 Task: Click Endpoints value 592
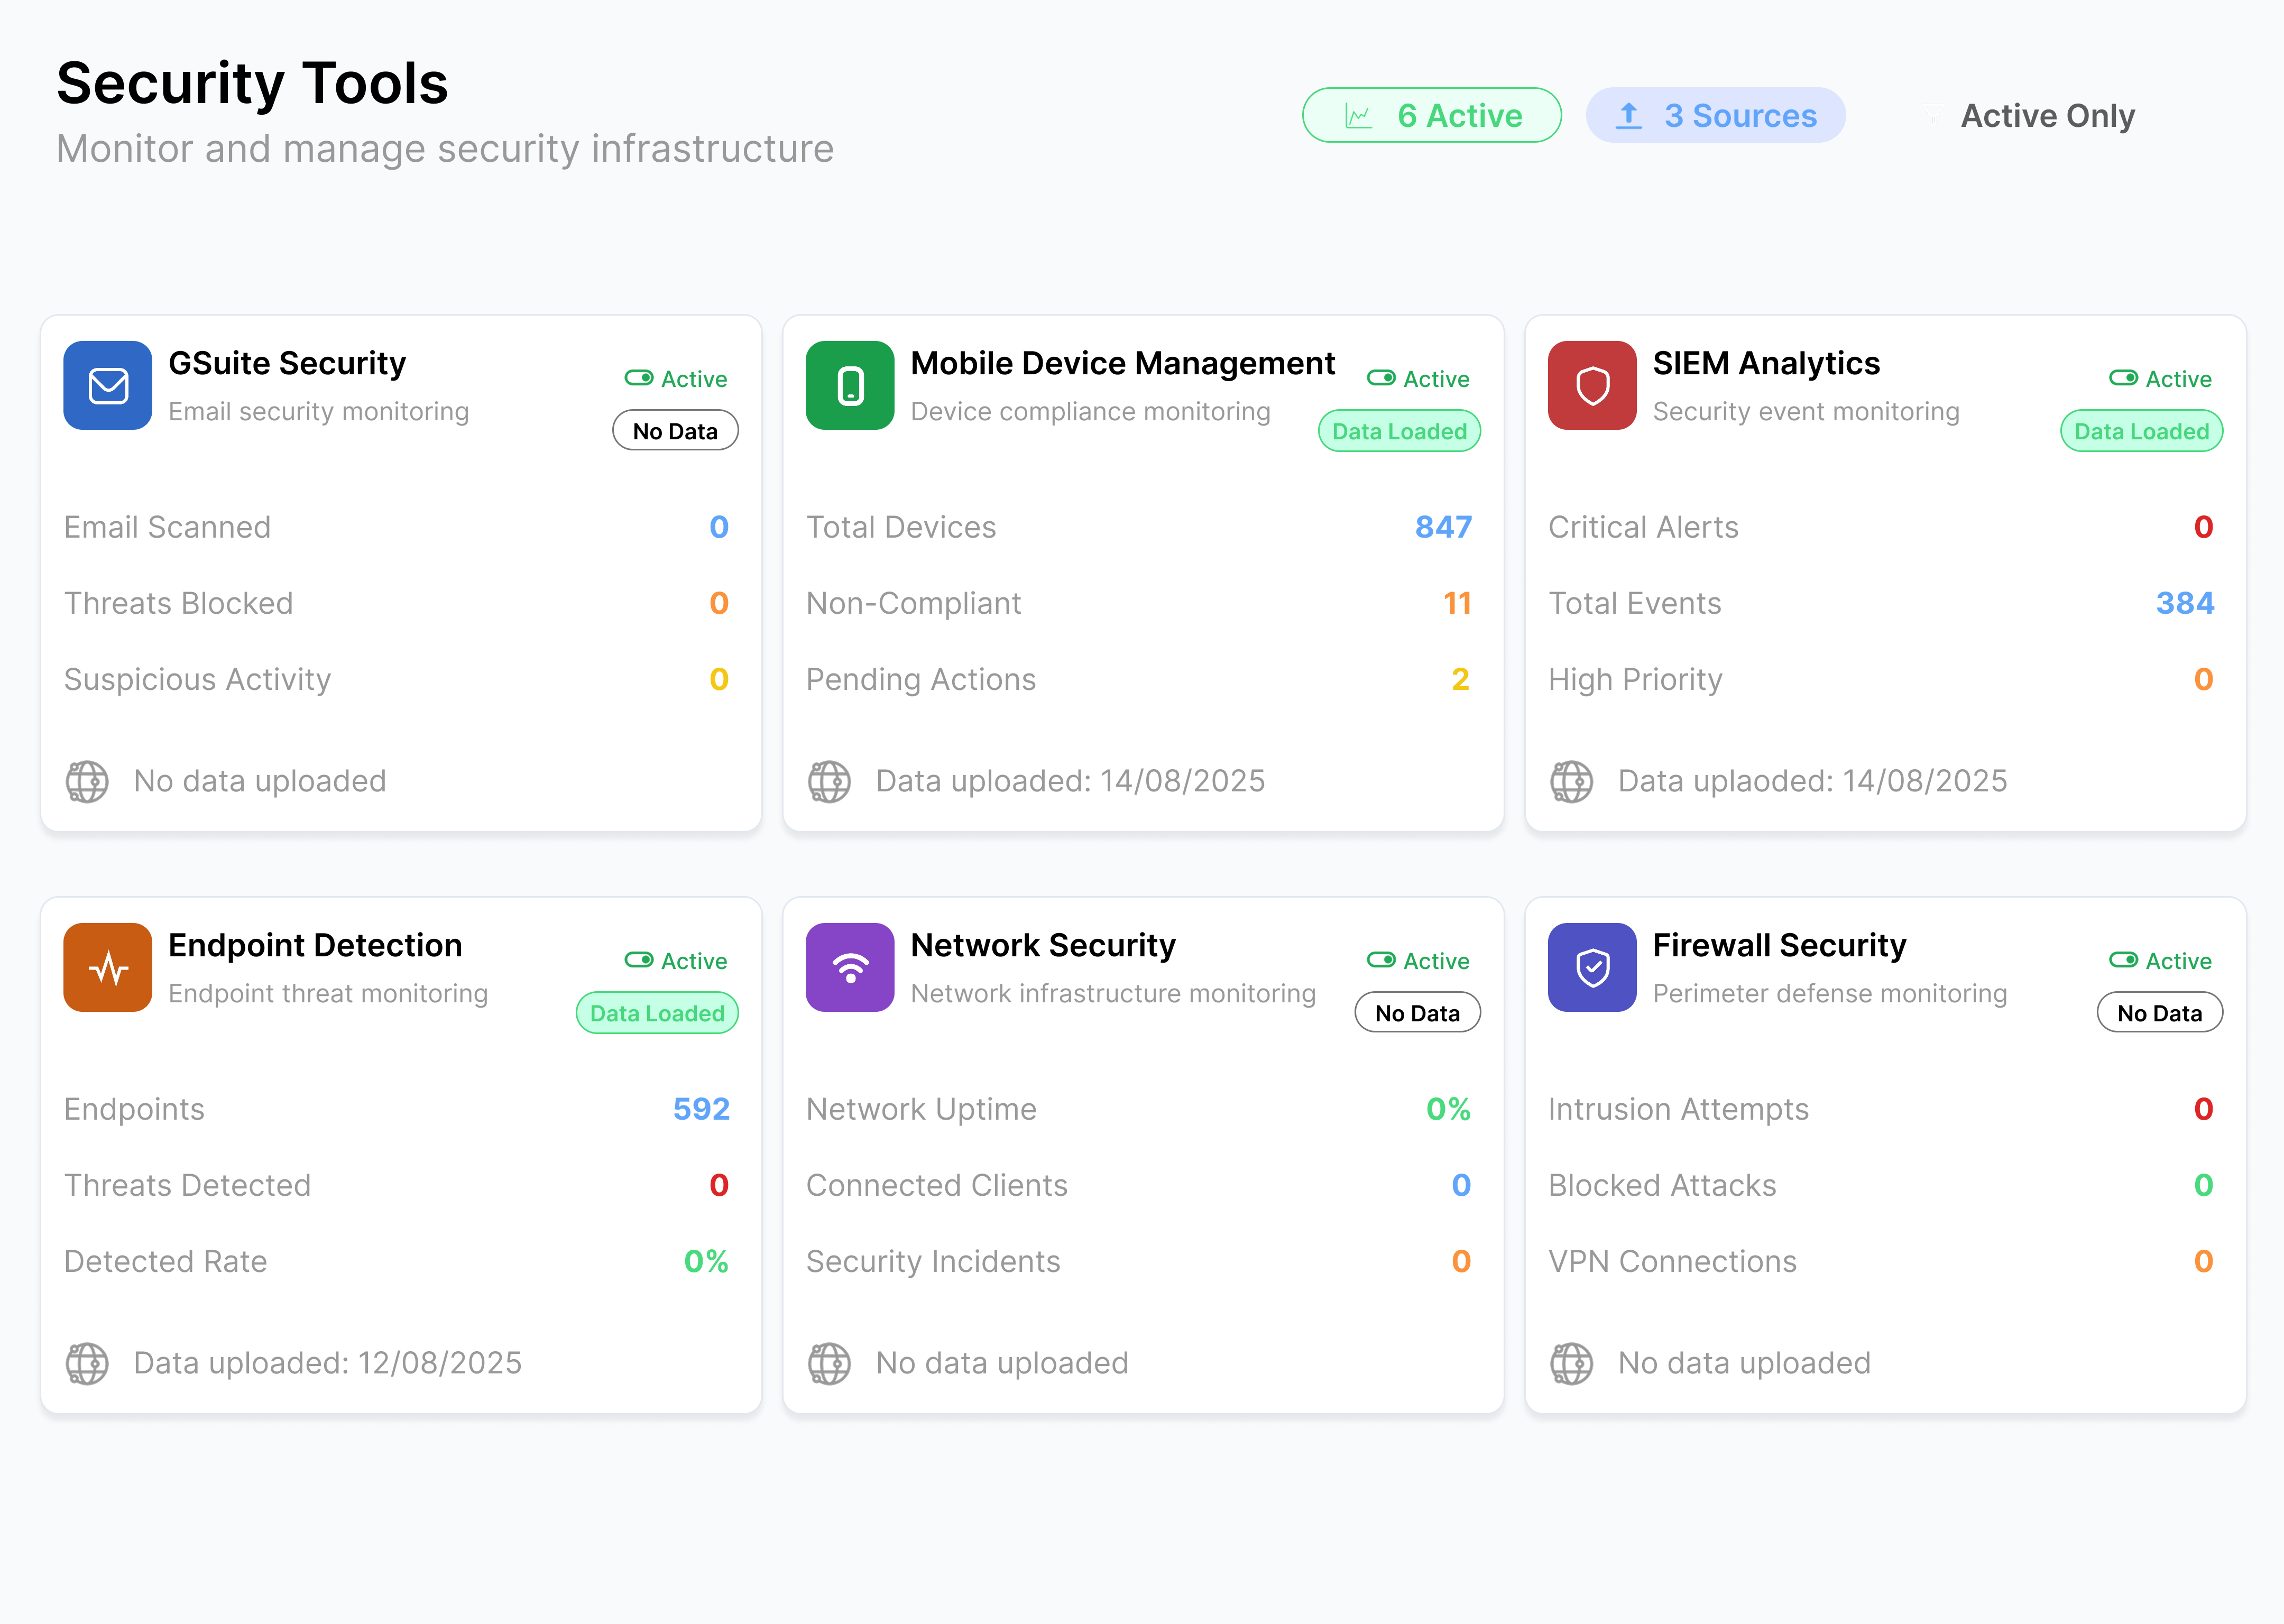click(701, 1109)
